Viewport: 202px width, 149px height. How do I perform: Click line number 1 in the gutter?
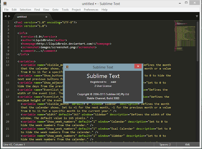point(8,22)
